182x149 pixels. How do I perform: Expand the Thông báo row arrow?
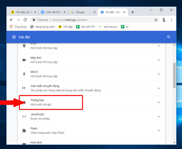click(x=159, y=102)
